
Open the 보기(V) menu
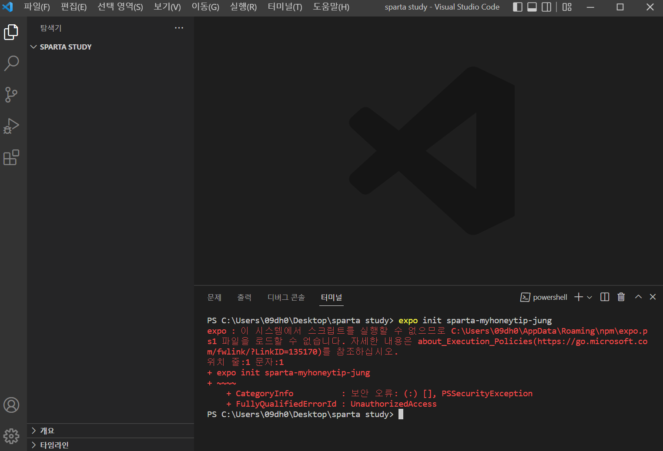[x=167, y=7]
